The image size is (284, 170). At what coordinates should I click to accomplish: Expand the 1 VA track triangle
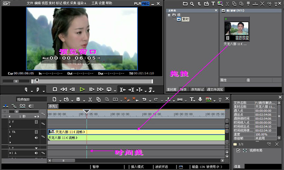[x=10, y=136]
